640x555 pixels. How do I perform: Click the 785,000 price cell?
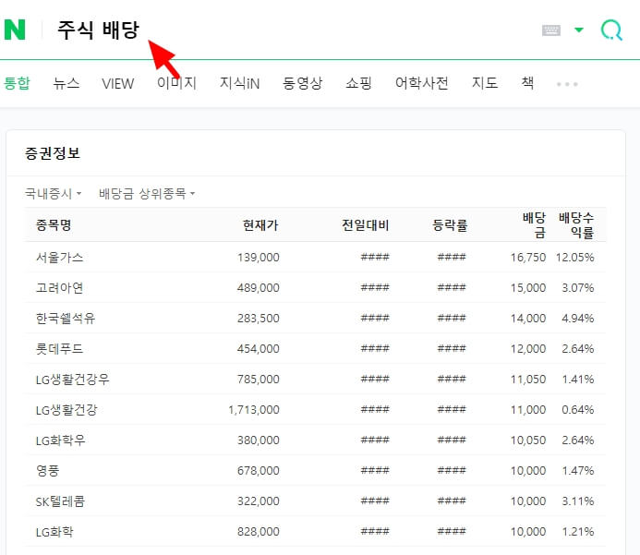click(259, 380)
